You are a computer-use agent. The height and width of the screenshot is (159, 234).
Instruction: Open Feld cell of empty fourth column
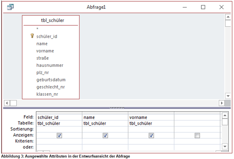pos(197,117)
